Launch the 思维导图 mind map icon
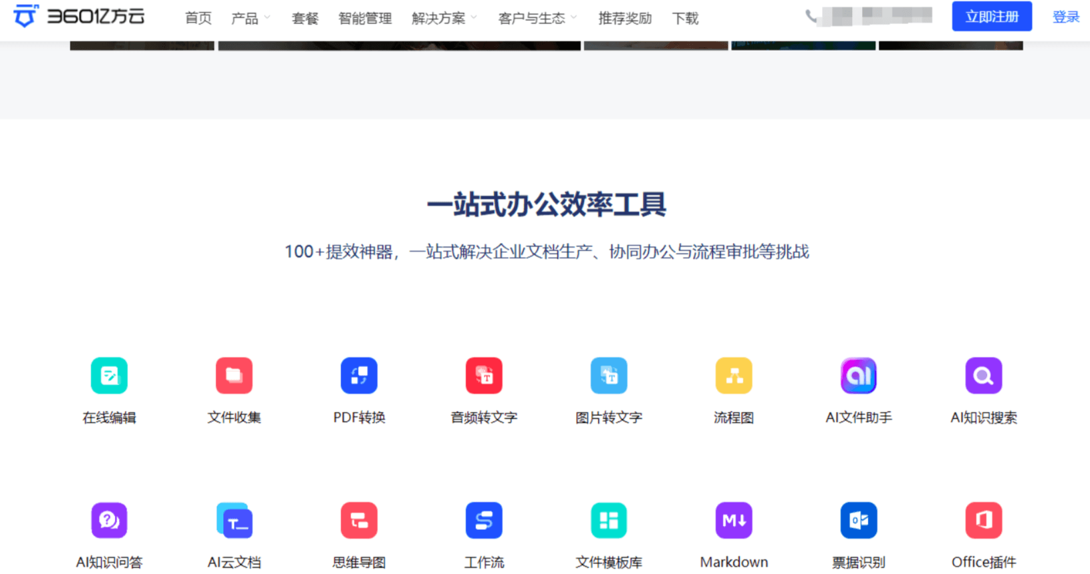This screenshot has height=574, width=1090. 359,520
